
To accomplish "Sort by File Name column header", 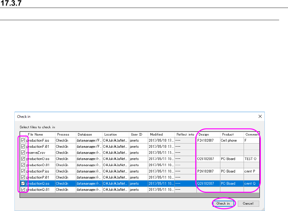I will click(x=35, y=134).
